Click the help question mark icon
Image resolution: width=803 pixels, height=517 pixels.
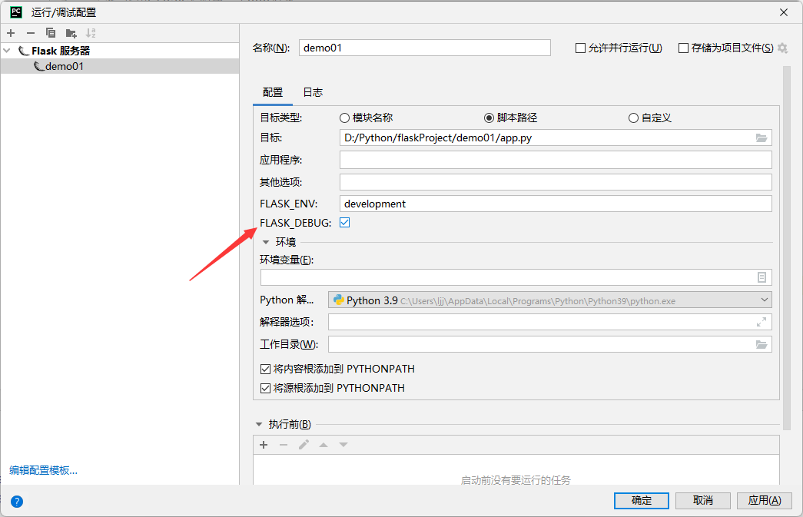[16, 501]
